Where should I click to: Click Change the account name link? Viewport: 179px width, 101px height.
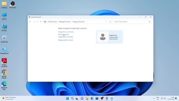[66, 32]
